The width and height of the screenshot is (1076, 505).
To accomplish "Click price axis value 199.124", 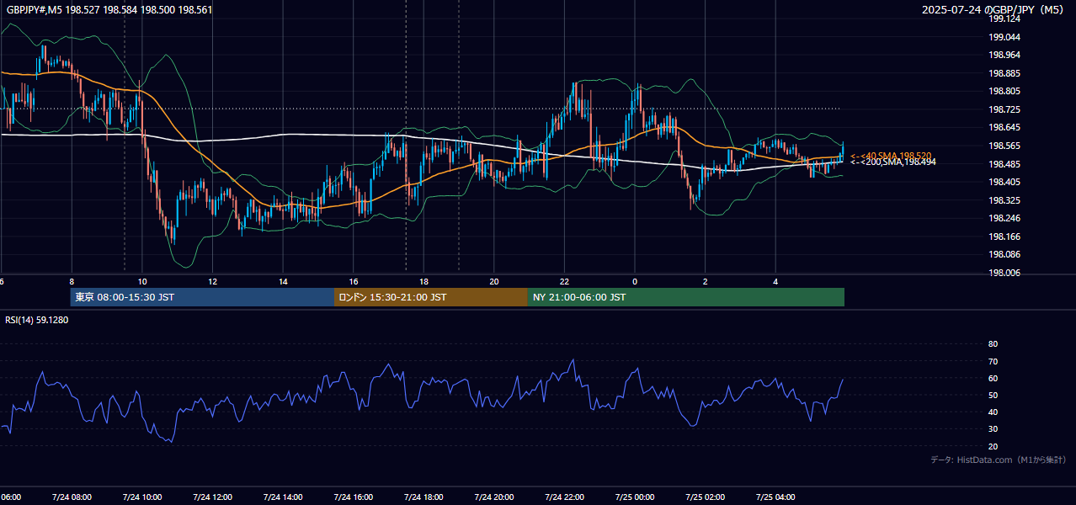I will click(x=1004, y=19).
